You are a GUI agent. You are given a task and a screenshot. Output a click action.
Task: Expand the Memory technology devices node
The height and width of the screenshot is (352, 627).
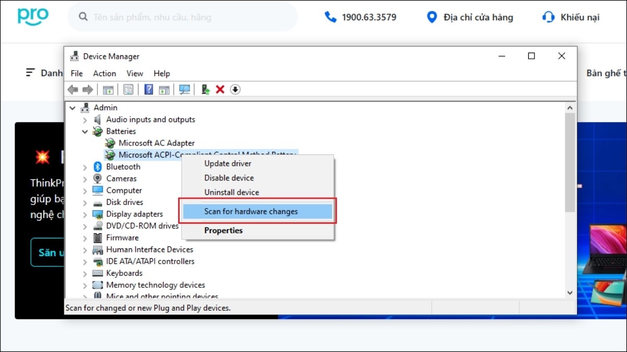pyautogui.click(x=85, y=285)
